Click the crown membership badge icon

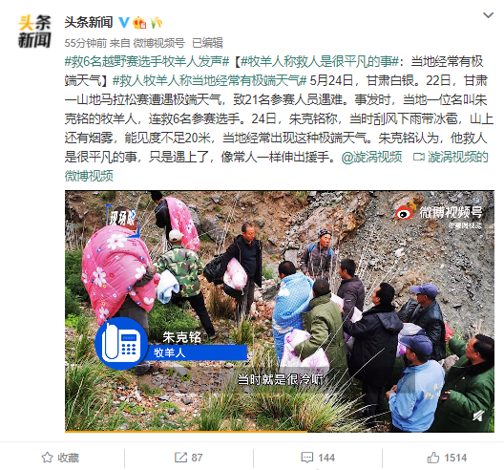[139, 22]
